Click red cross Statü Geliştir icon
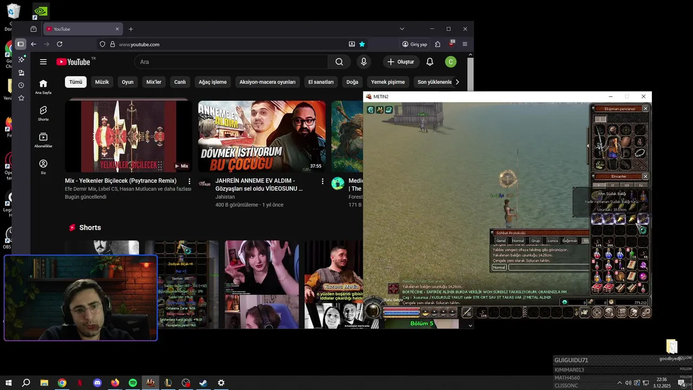 [394, 289]
